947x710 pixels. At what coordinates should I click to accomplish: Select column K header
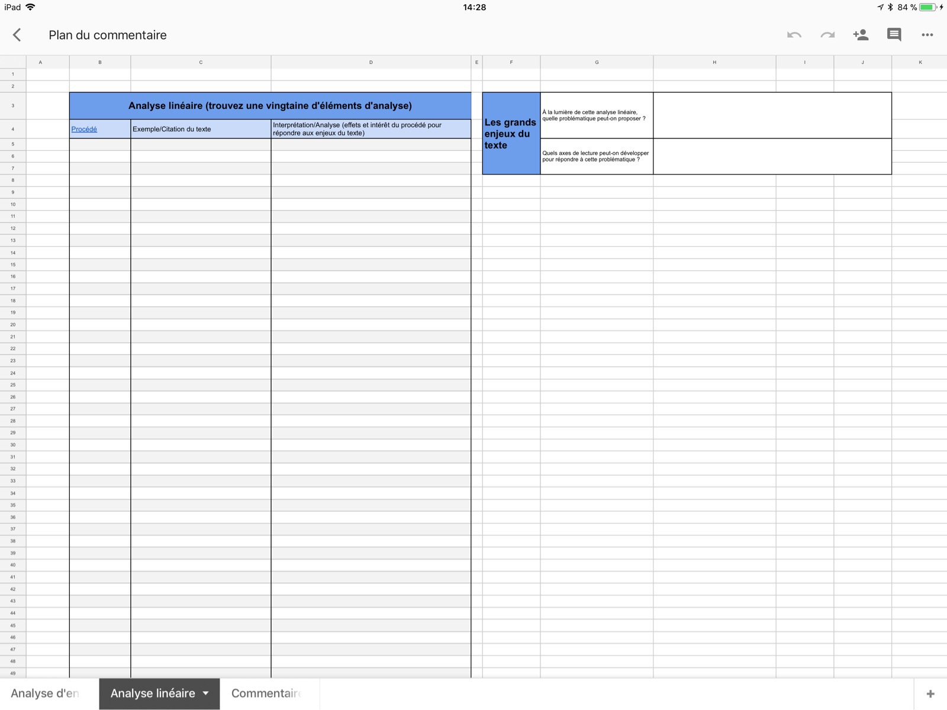click(x=920, y=62)
